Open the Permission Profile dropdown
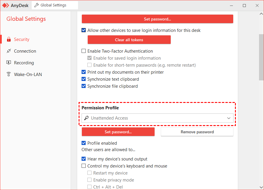264x190 pixels. [158, 118]
